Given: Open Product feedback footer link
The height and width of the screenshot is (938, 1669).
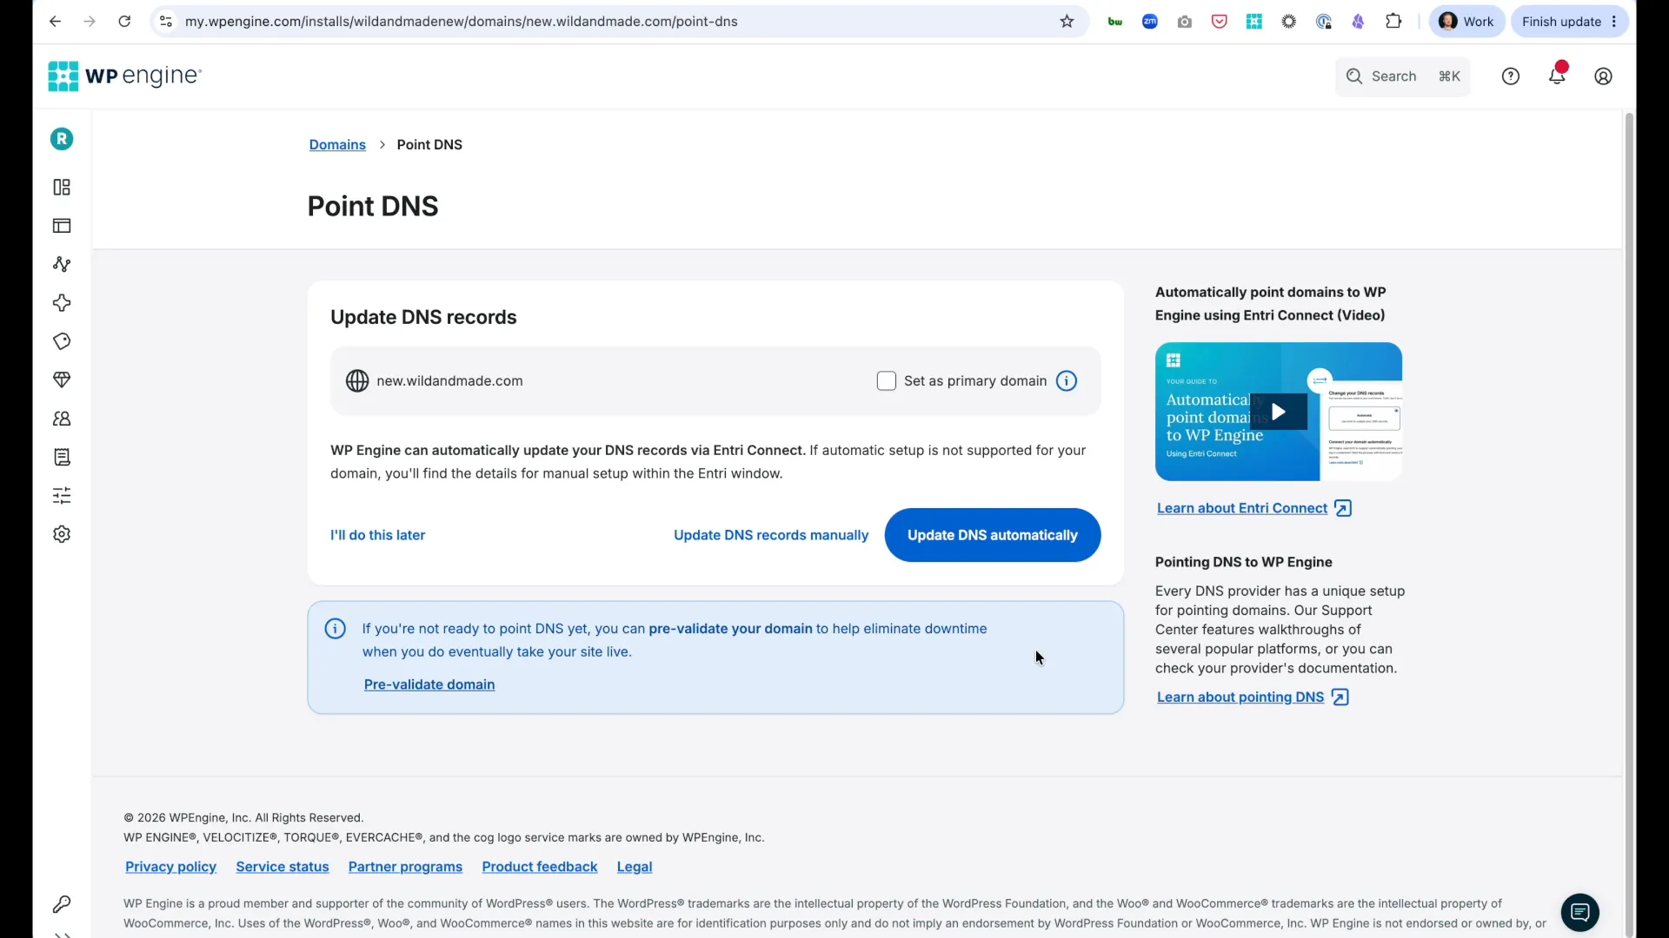Looking at the screenshot, I should [x=540, y=867].
